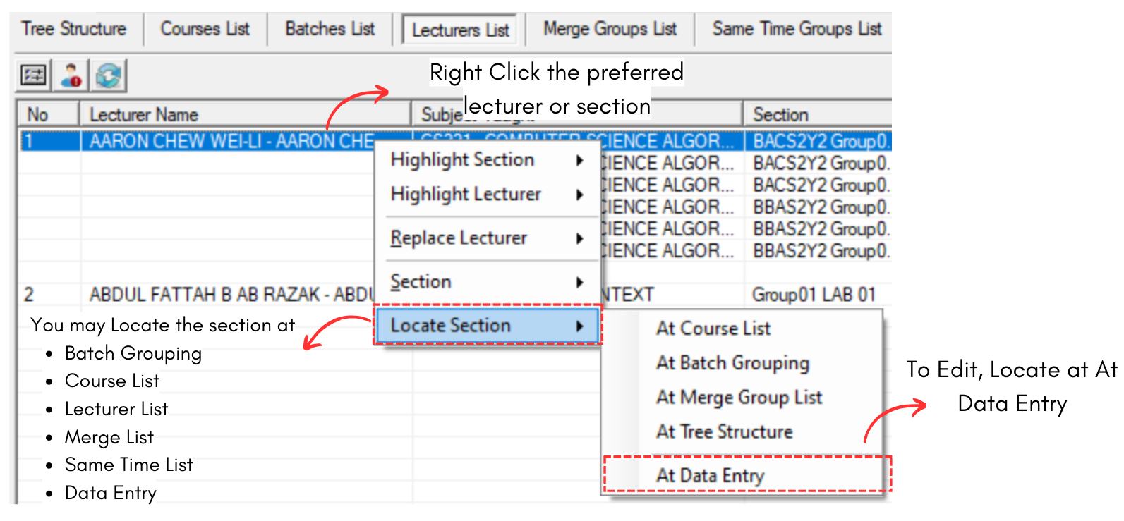Select the Merge Groups List tab
This screenshot has height=521, width=1124.
[x=610, y=29]
